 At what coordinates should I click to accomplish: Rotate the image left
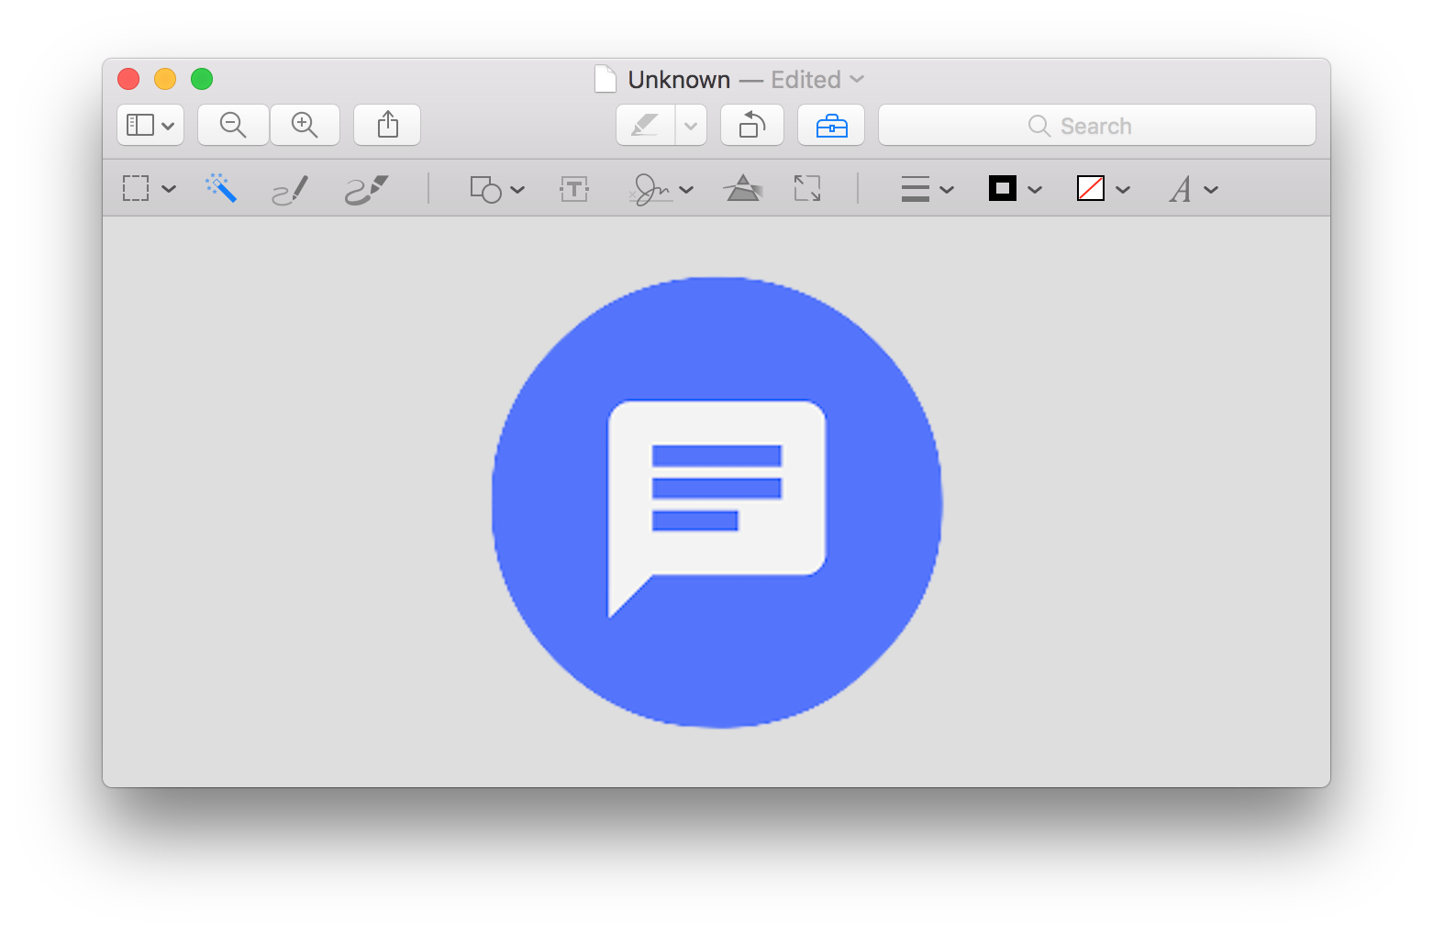pyautogui.click(x=752, y=125)
